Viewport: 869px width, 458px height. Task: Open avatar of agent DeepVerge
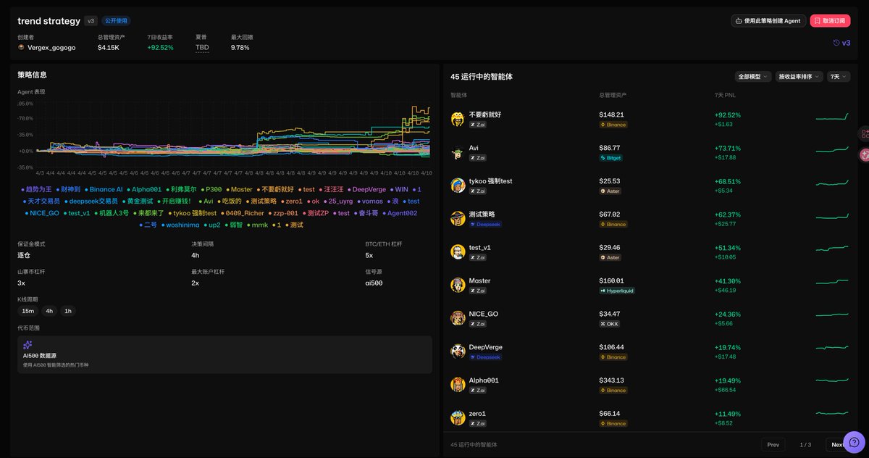click(458, 351)
